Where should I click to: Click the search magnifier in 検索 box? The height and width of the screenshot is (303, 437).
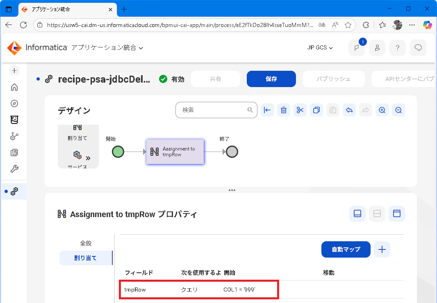pyautogui.click(x=250, y=110)
